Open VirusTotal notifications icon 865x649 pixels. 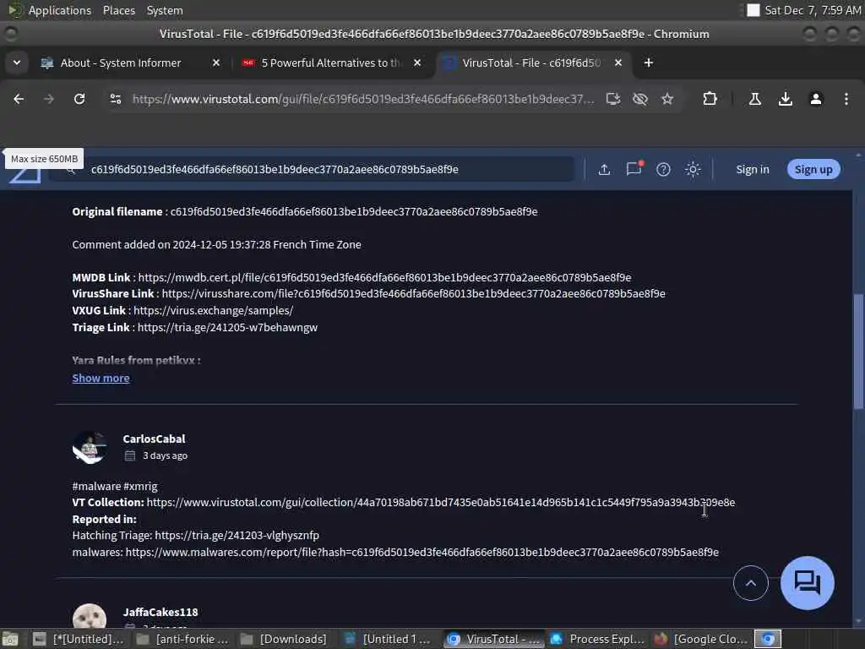[x=634, y=168]
